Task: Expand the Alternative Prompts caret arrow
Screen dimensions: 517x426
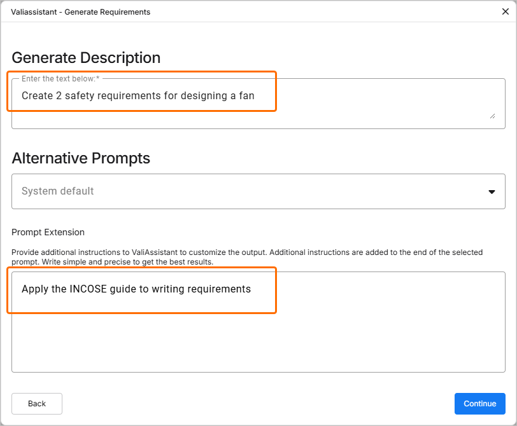Action: tap(492, 192)
